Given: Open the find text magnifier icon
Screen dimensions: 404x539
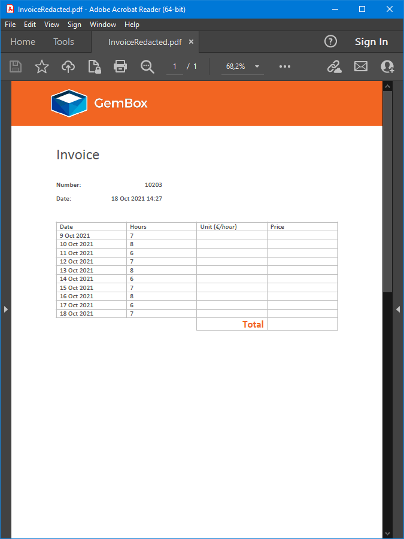Looking at the screenshot, I should tap(147, 66).
